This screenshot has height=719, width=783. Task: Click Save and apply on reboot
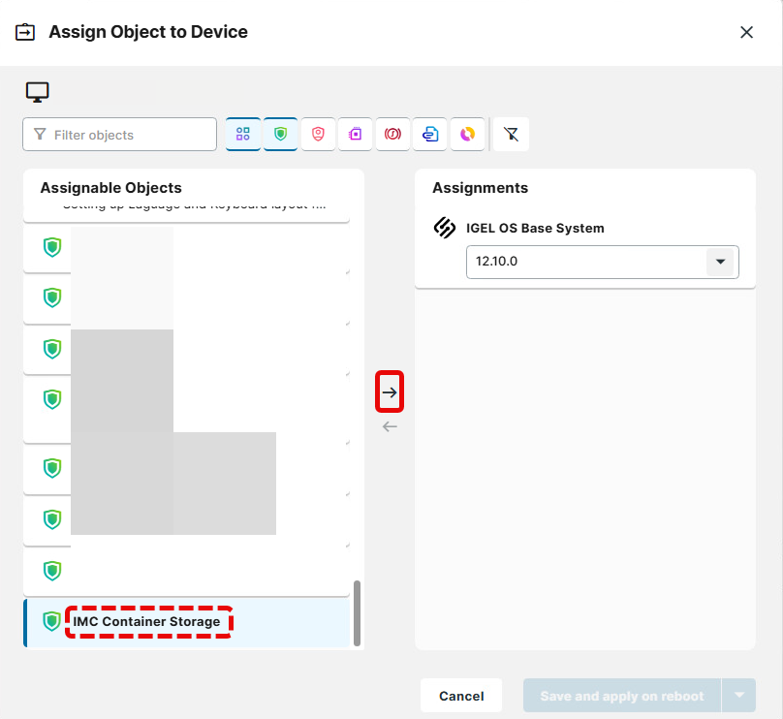tap(622, 696)
